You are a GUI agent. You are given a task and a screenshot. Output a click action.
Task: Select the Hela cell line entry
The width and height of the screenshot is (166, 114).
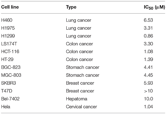6,107
